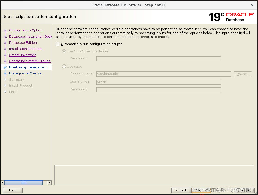Click the < Back button
This screenshot has height=195, width=258.
coord(181,190)
